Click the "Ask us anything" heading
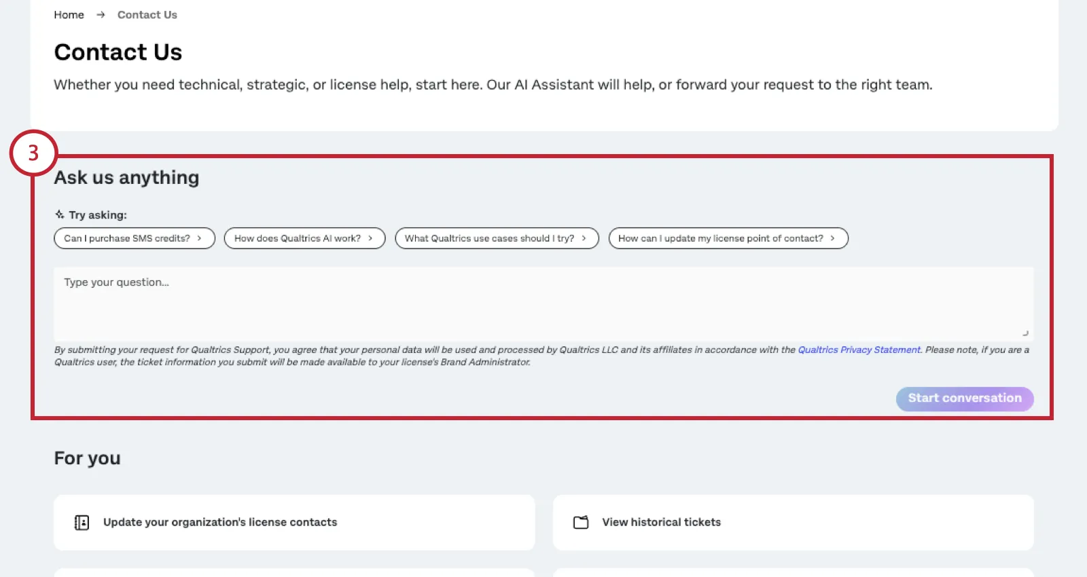Screen dimensions: 1087x577 126,178
